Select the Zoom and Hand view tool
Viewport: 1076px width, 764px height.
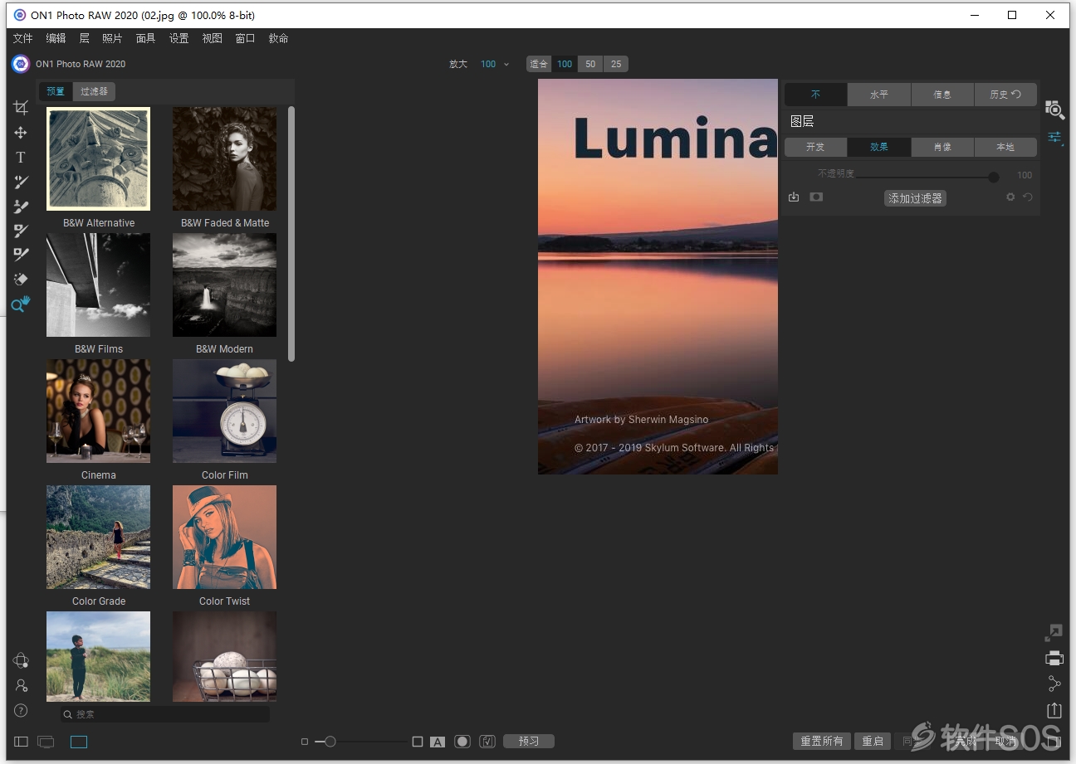tap(21, 304)
